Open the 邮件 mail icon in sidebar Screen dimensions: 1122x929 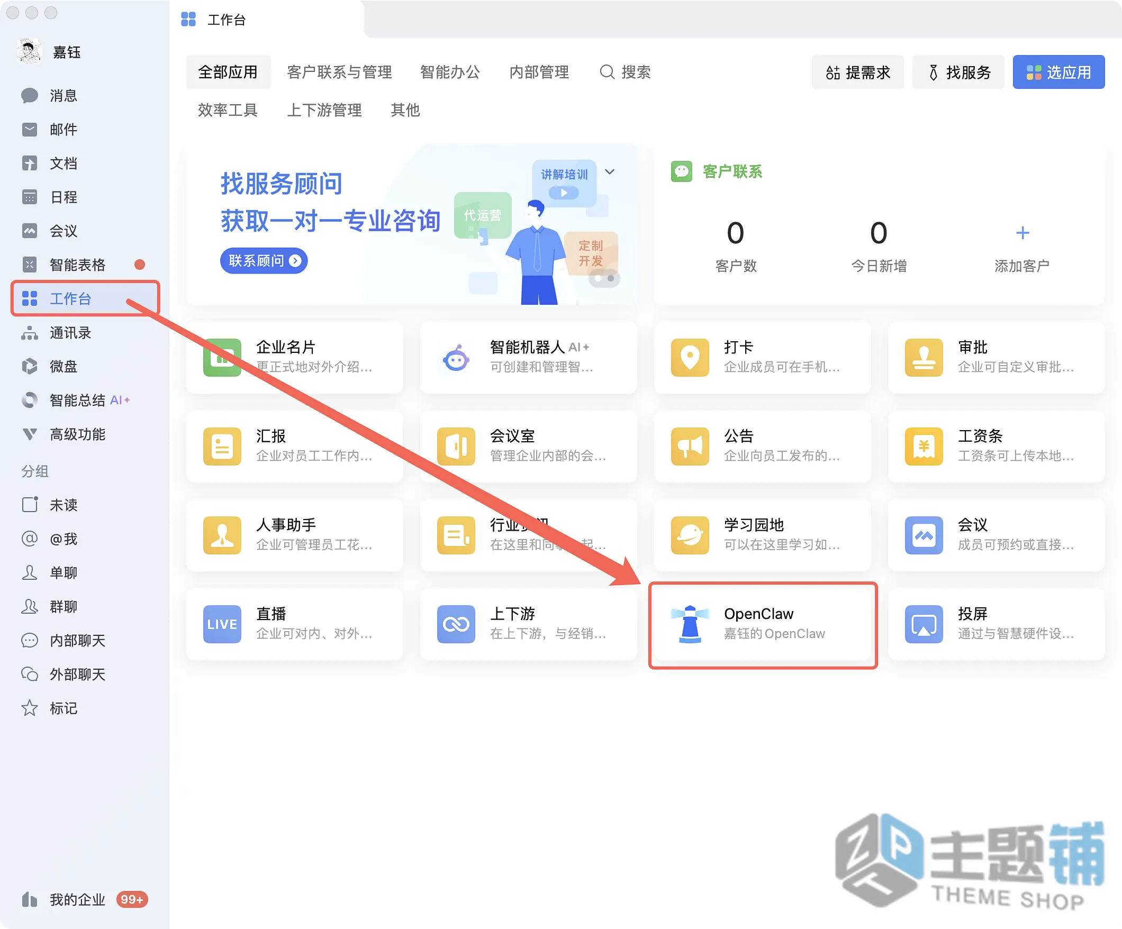coord(30,129)
